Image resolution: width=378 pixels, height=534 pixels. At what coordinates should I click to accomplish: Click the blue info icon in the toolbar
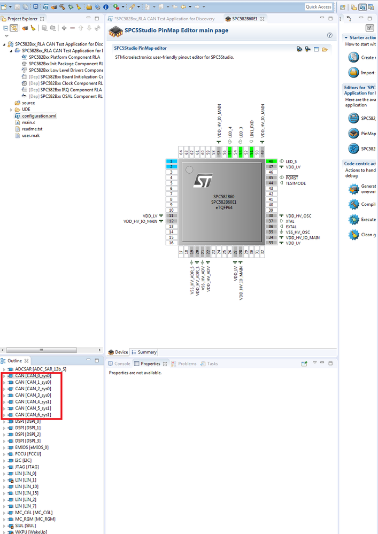106,7
